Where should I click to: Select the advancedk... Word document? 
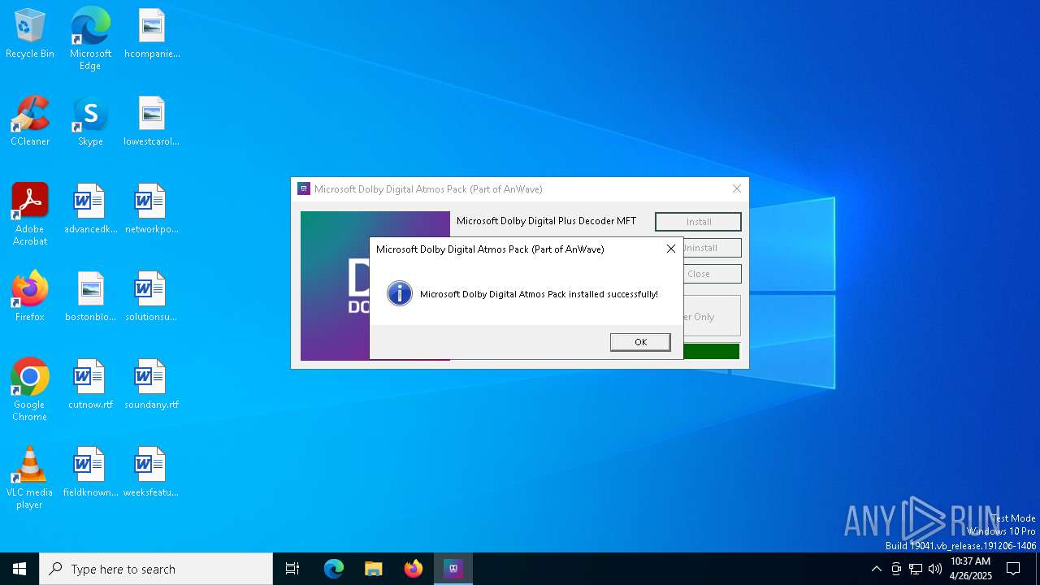(x=90, y=210)
